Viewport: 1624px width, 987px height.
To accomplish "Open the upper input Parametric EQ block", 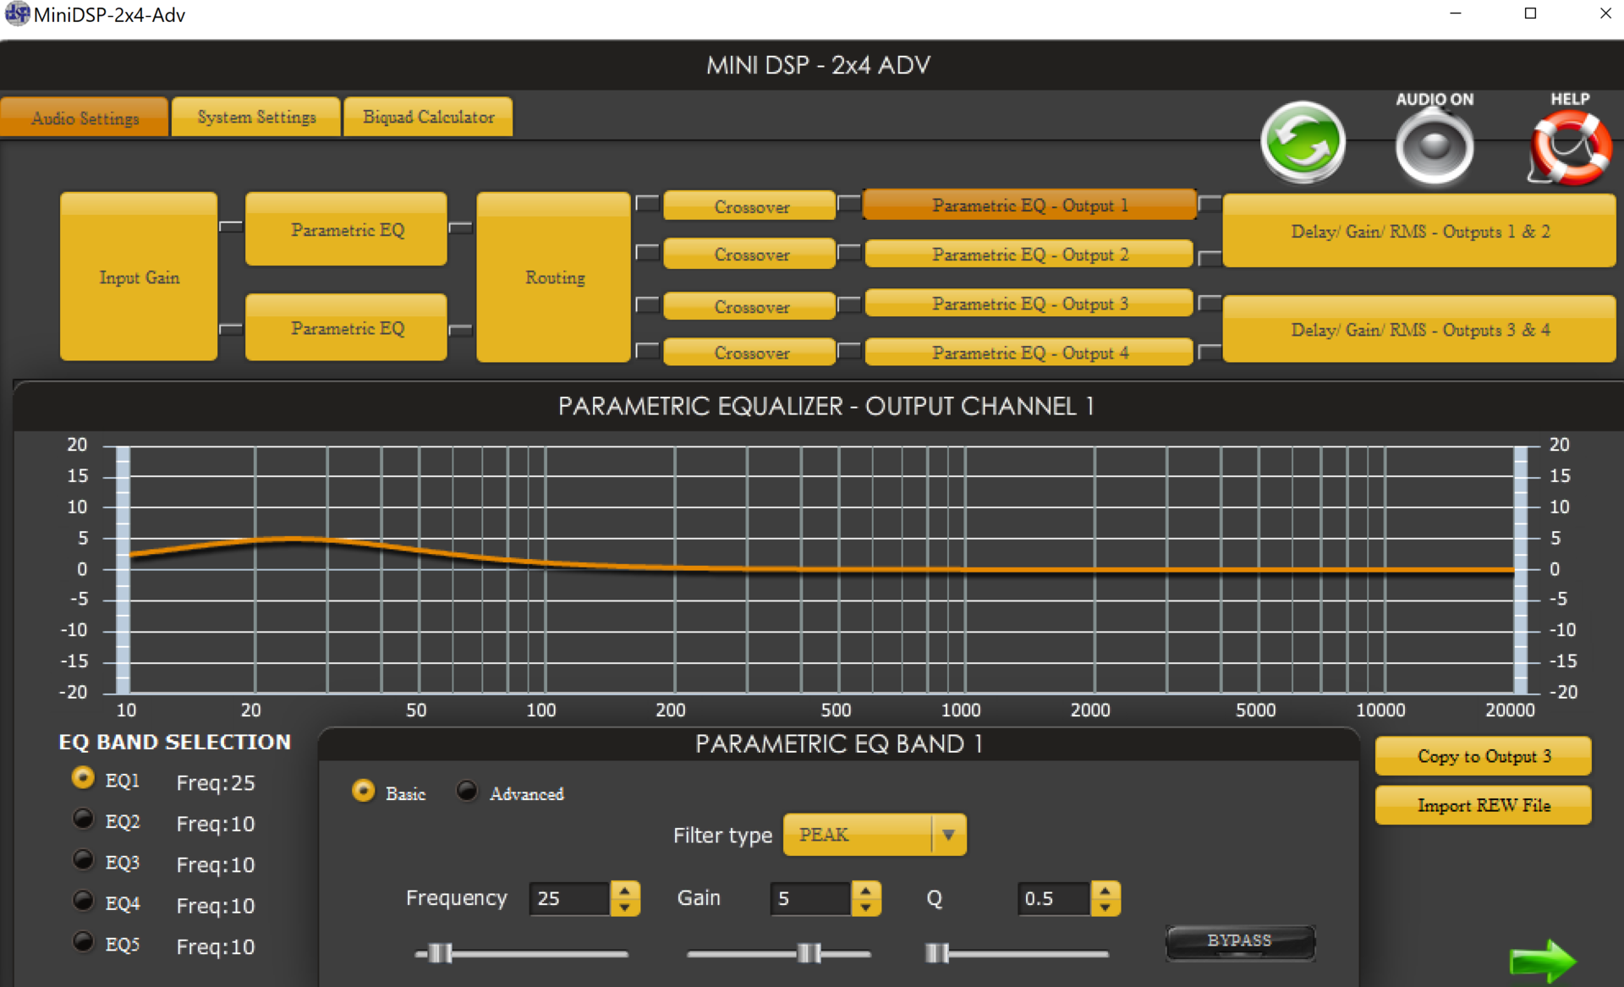I will tap(347, 230).
